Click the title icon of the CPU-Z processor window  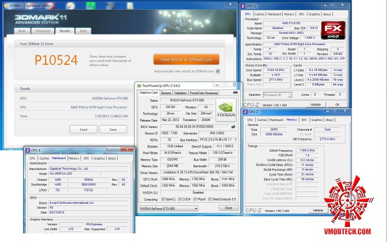(243, 6)
